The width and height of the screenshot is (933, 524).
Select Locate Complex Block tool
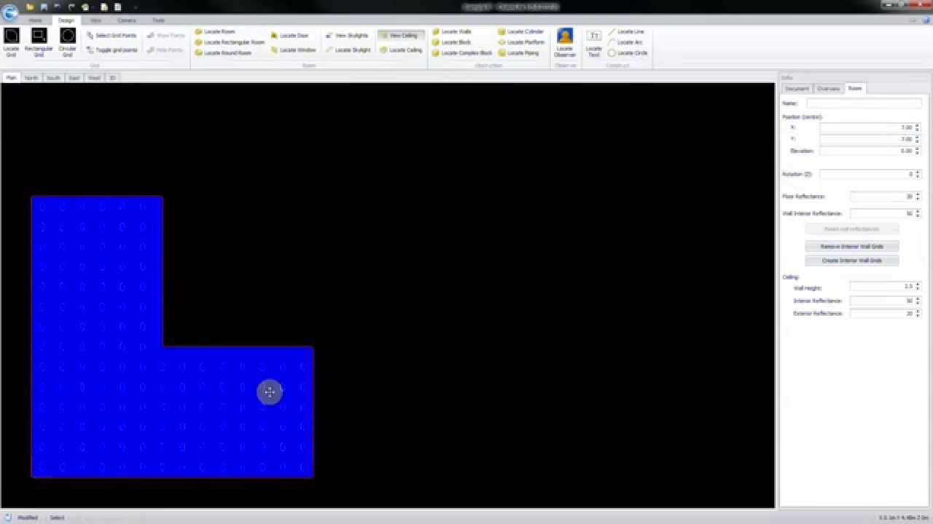tap(462, 52)
